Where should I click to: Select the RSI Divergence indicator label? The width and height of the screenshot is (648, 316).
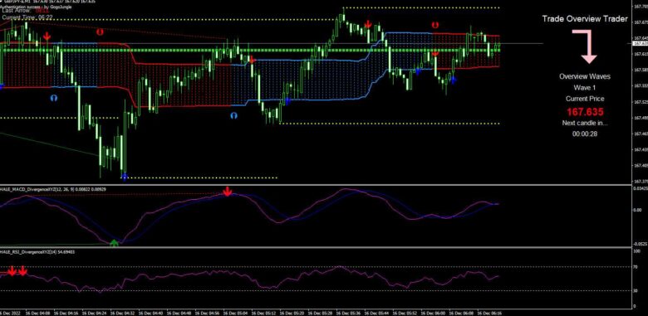[37, 250]
